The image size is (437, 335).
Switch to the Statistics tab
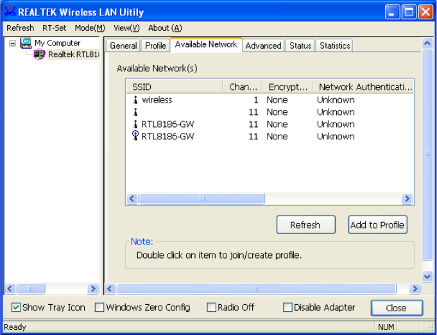click(335, 46)
